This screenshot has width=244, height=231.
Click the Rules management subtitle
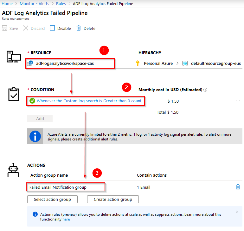[16, 18]
